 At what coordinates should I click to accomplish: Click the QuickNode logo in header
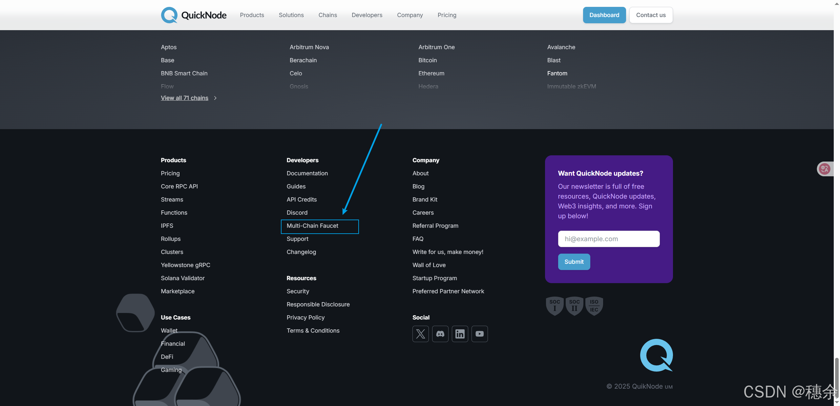[x=194, y=15]
